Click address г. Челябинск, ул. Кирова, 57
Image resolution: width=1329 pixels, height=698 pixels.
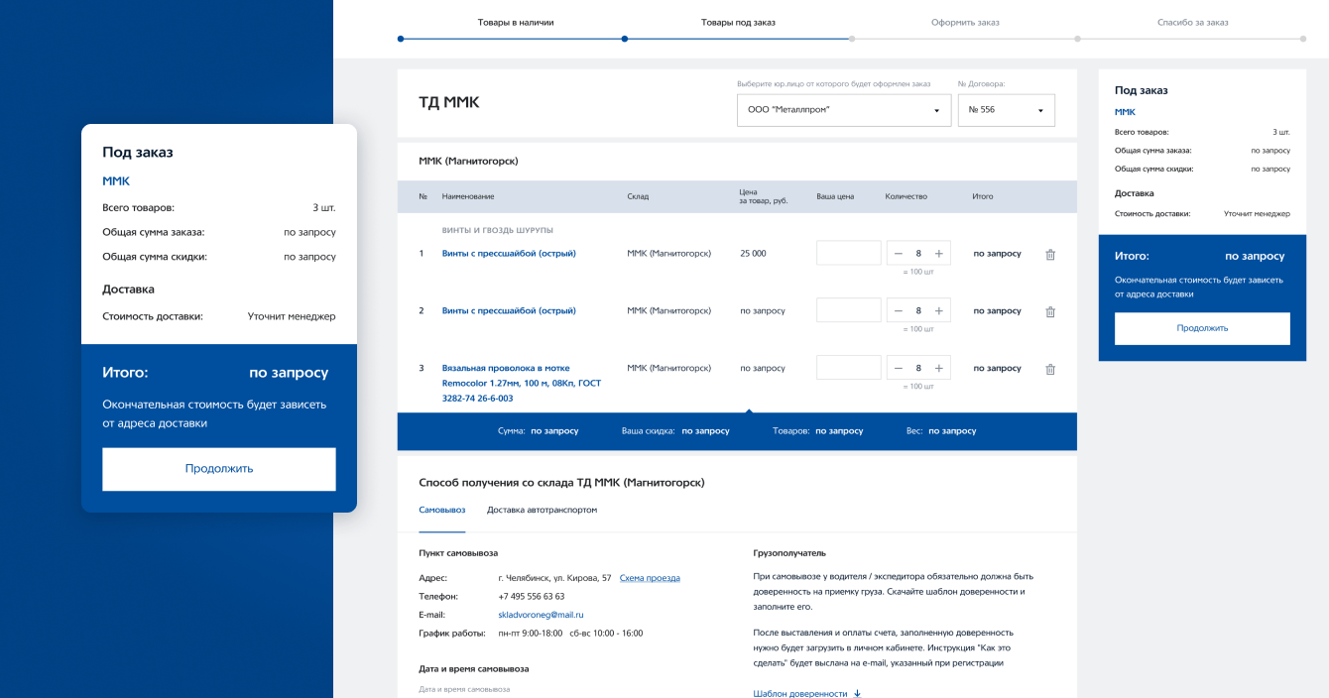point(554,578)
